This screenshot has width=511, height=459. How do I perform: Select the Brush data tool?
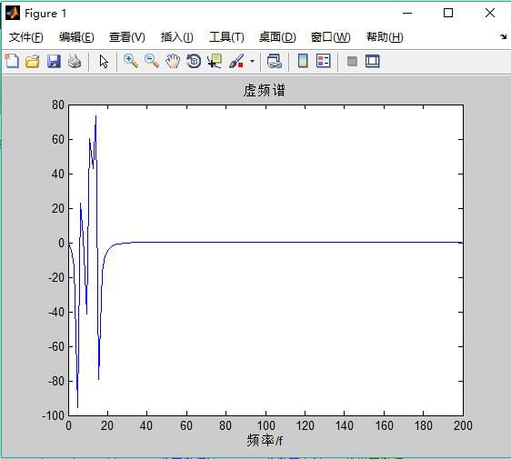pyautogui.click(x=237, y=61)
